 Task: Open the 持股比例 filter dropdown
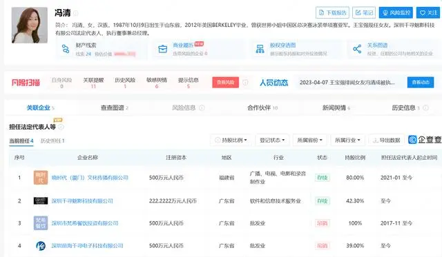[x=231, y=140]
